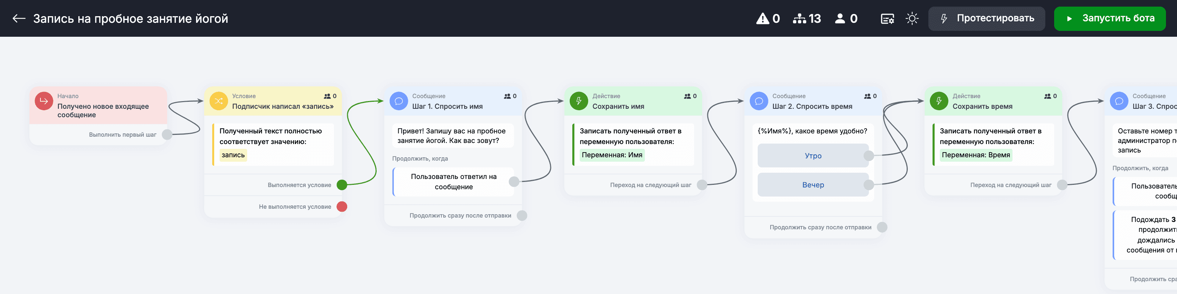Click the Утро button's connector dot

coord(868,156)
